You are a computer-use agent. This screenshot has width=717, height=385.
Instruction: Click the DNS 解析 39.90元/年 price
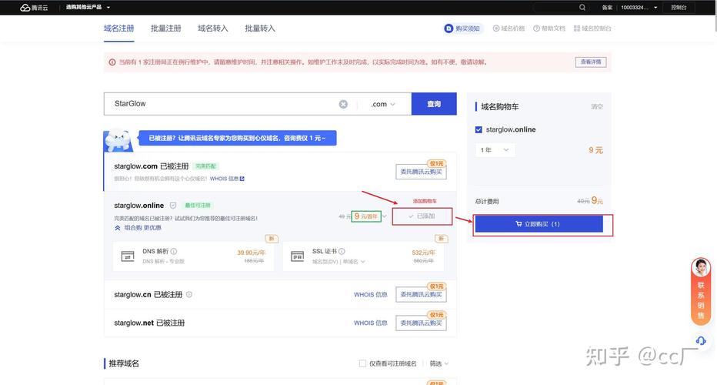click(251, 253)
